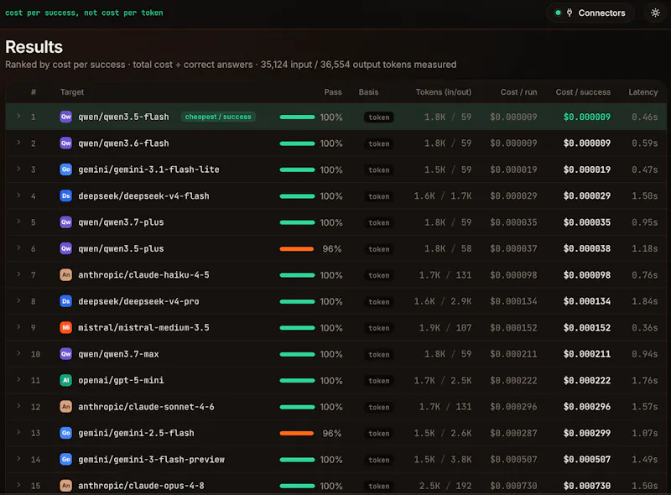The height and width of the screenshot is (495, 671).
Task: Click the Mi icon for mistral-medium-3.5
Action: 66,327
